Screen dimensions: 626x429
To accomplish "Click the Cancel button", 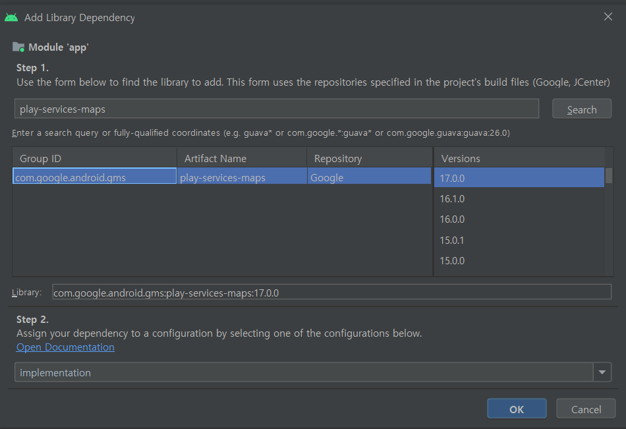I will tap(586, 409).
